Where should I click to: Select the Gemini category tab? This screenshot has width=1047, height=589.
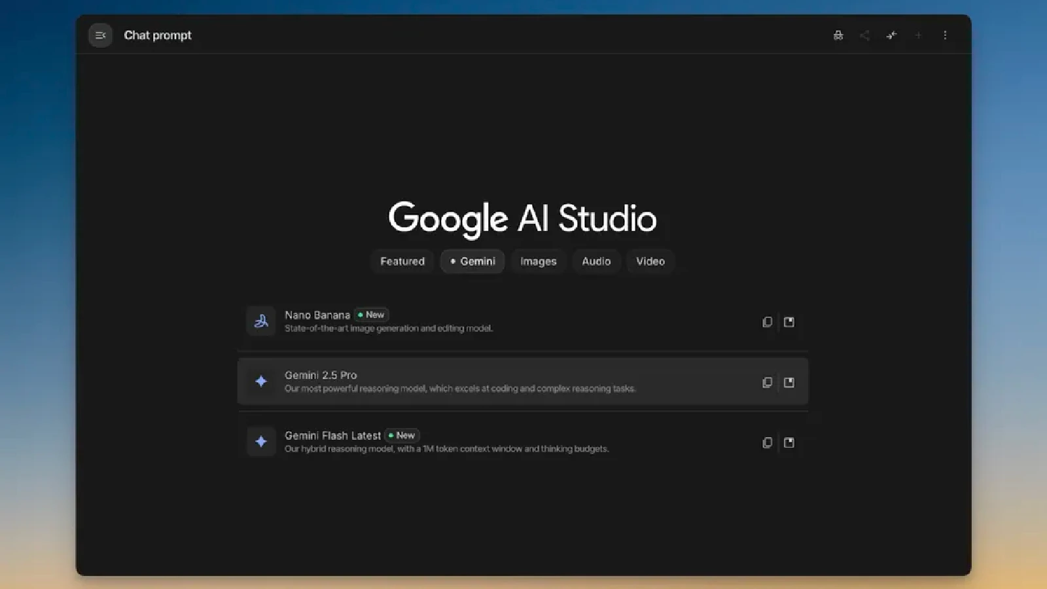472,261
